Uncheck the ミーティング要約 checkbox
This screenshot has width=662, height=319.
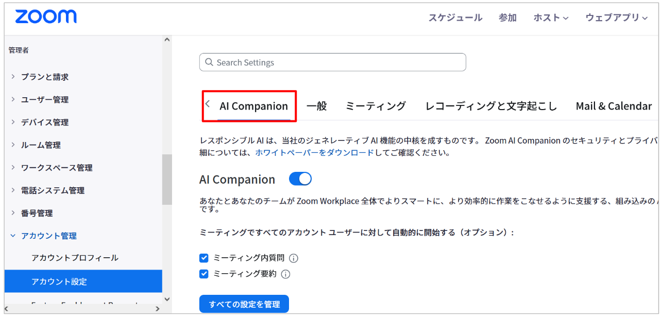click(x=204, y=274)
